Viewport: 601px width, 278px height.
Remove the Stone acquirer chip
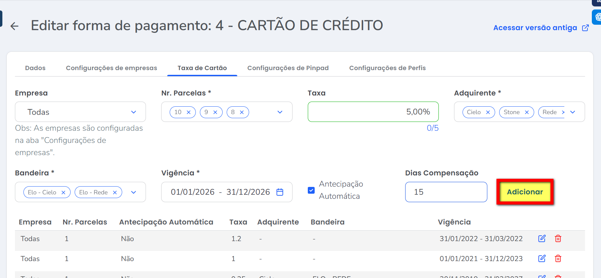(527, 112)
